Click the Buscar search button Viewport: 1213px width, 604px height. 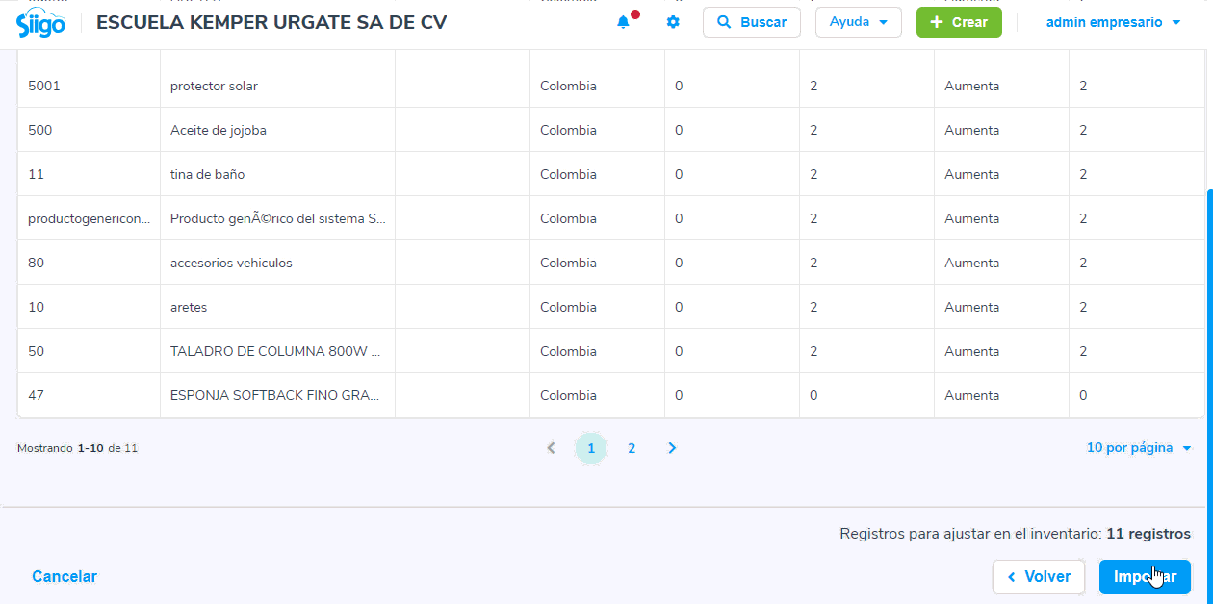[x=751, y=22]
